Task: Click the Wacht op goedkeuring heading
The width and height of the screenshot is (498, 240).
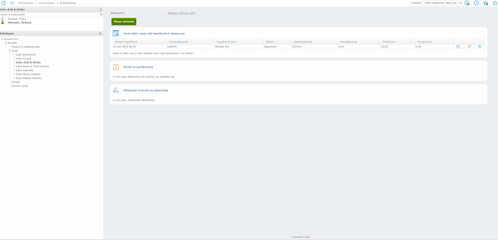Action: 138,67
